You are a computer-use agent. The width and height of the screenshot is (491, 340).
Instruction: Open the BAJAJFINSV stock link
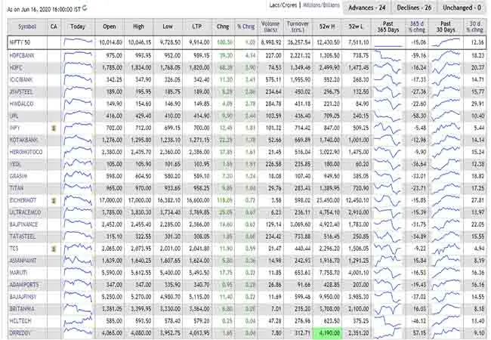point(23,297)
